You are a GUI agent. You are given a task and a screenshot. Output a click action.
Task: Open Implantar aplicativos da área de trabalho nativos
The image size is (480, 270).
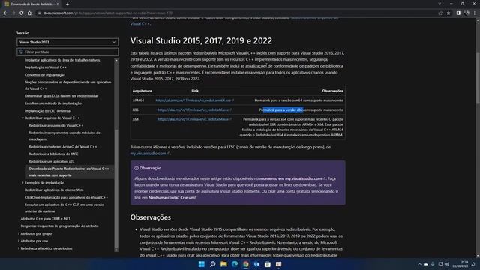[x=62, y=60]
